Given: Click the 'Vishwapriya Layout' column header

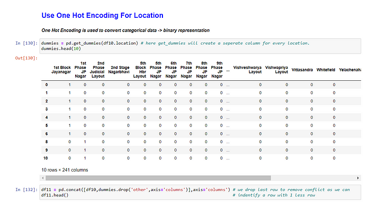Looking at the screenshot, I should tap(277, 70).
